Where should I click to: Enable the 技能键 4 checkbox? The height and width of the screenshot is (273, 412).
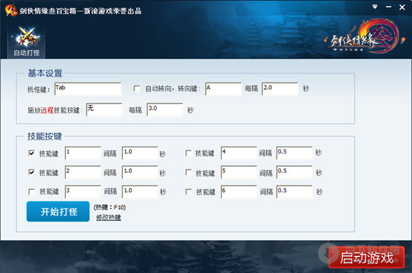pyautogui.click(x=188, y=153)
